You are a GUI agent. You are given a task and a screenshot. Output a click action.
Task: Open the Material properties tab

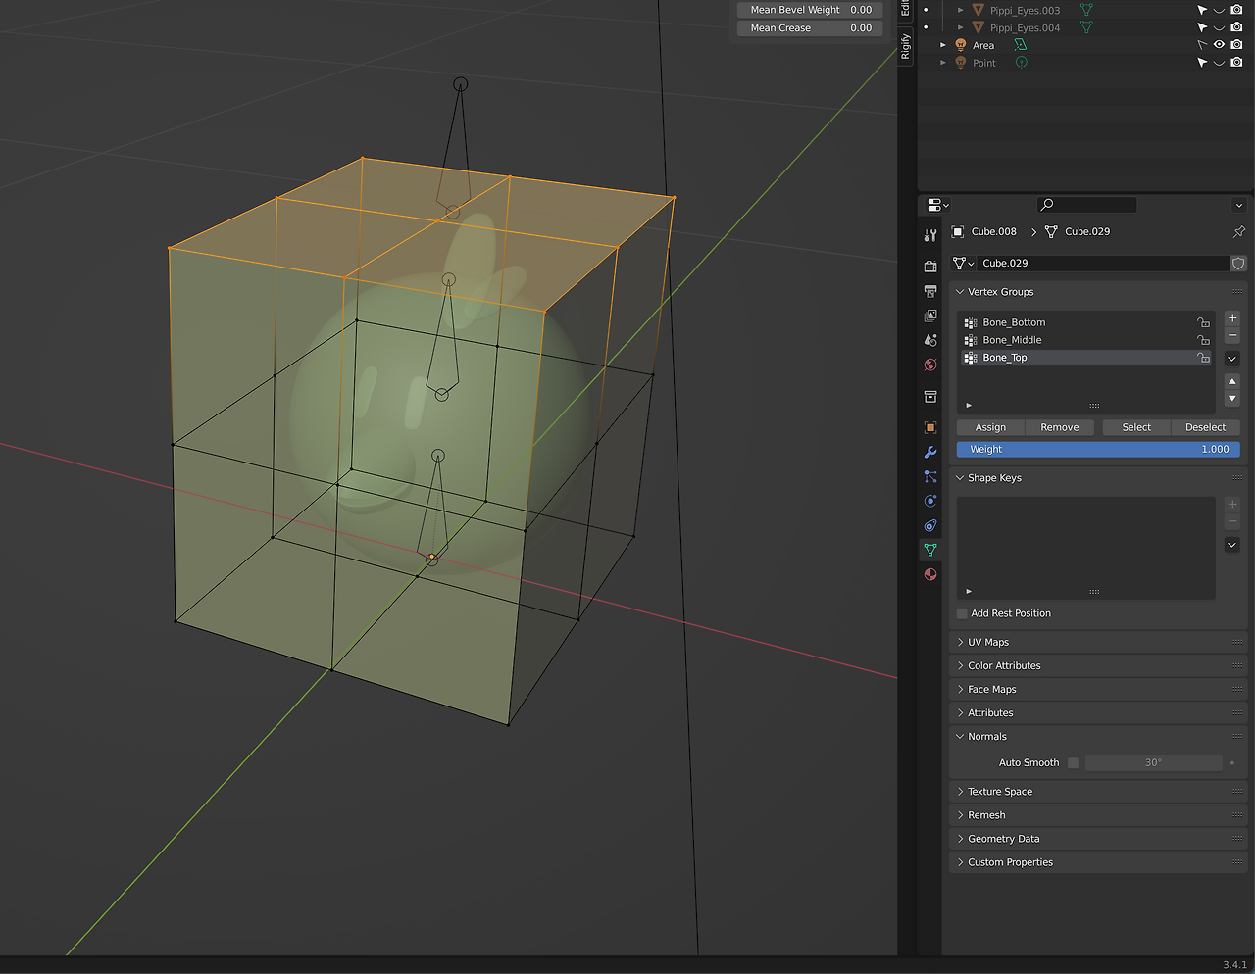[930, 574]
